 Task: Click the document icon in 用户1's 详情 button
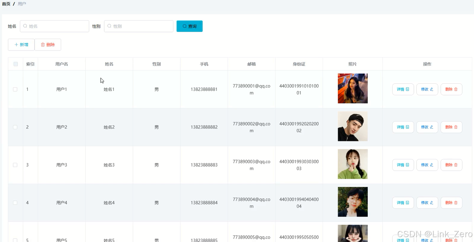[408, 89]
